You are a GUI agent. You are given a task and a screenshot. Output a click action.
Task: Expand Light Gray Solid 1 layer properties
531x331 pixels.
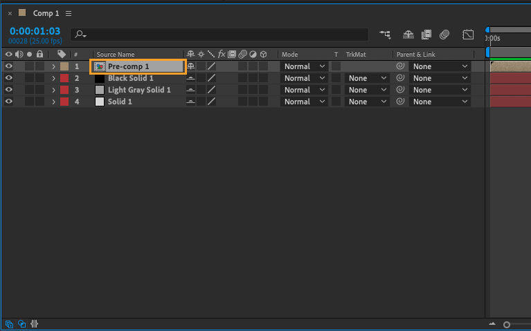(53, 90)
